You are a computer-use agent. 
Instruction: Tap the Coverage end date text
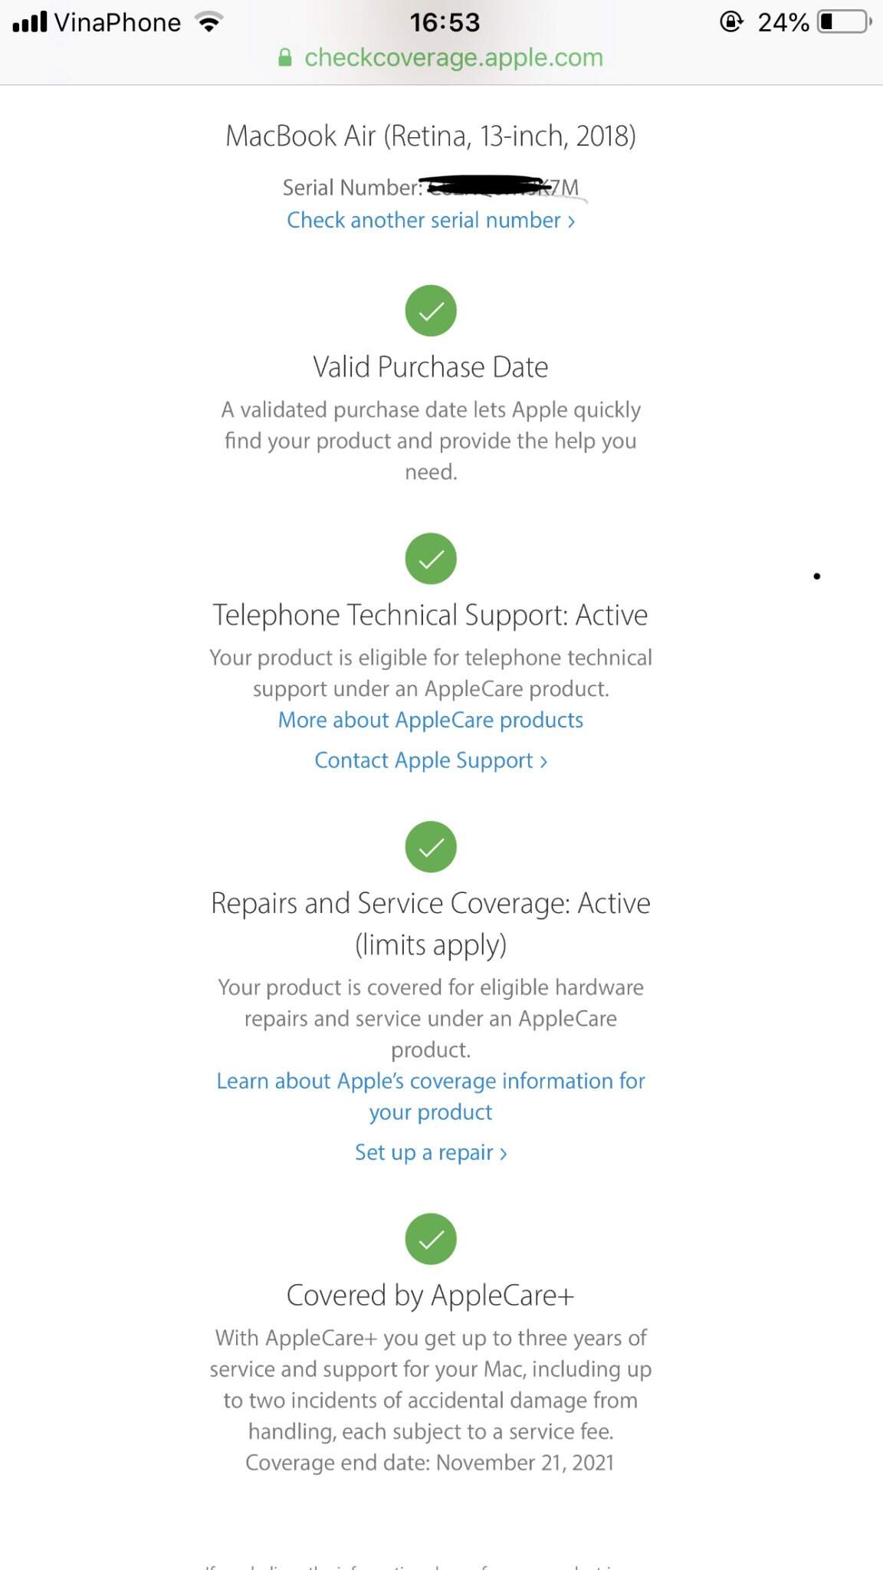[430, 1463]
